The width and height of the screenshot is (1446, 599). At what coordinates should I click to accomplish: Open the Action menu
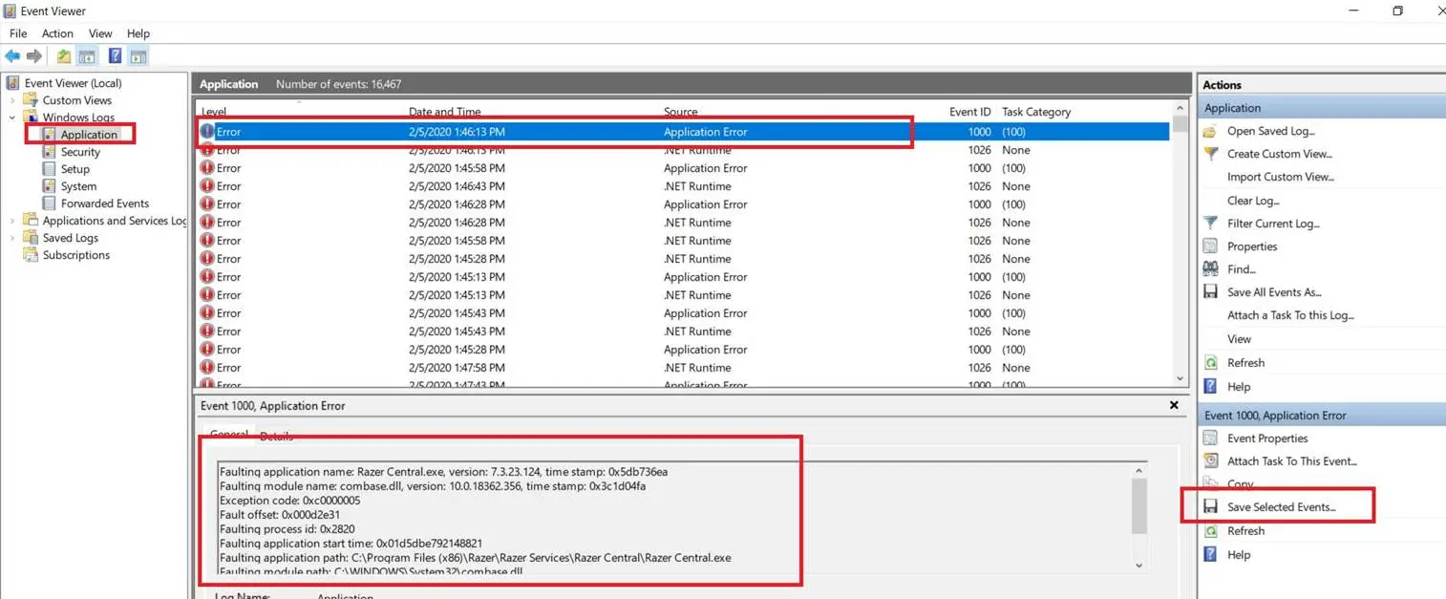coord(57,33)
